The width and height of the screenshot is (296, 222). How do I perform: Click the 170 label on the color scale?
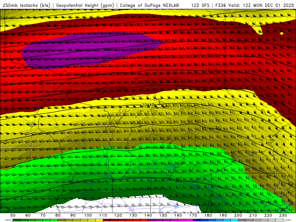(x=193, y=215)
